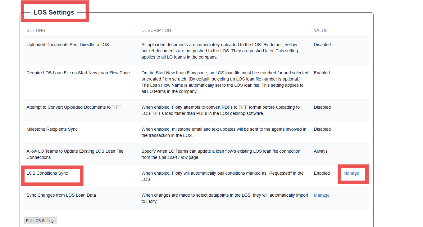Click Sync Changes from LOS Loan Data label
423x227 pixels.
point(61,195)
